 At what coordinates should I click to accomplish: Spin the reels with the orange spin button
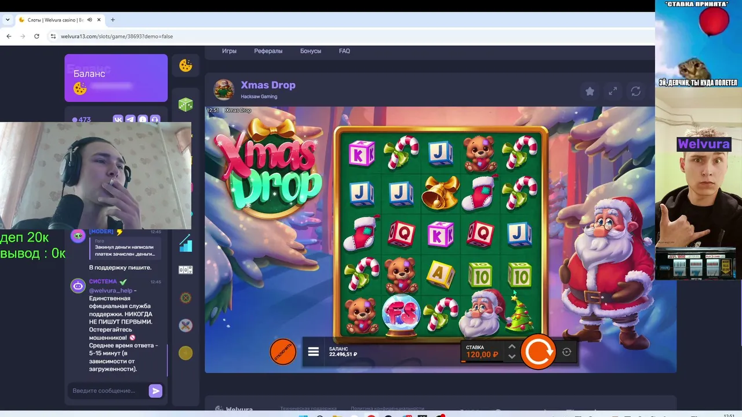point(538,352)
